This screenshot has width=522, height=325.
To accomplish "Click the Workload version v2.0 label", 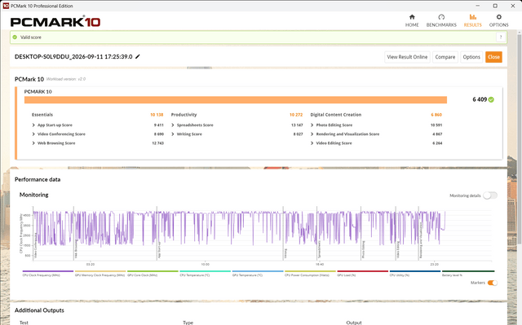I will click(66, 79).
